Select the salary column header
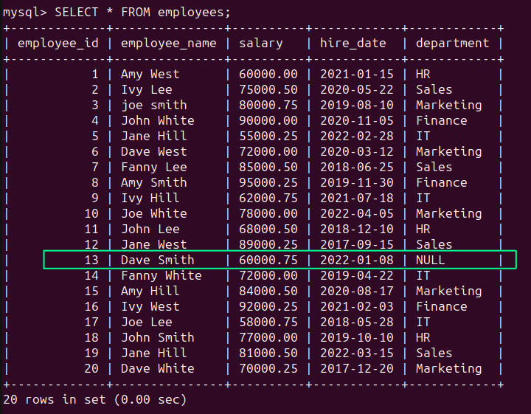Screen dimensions: 531x414 (x=260, y=43)
